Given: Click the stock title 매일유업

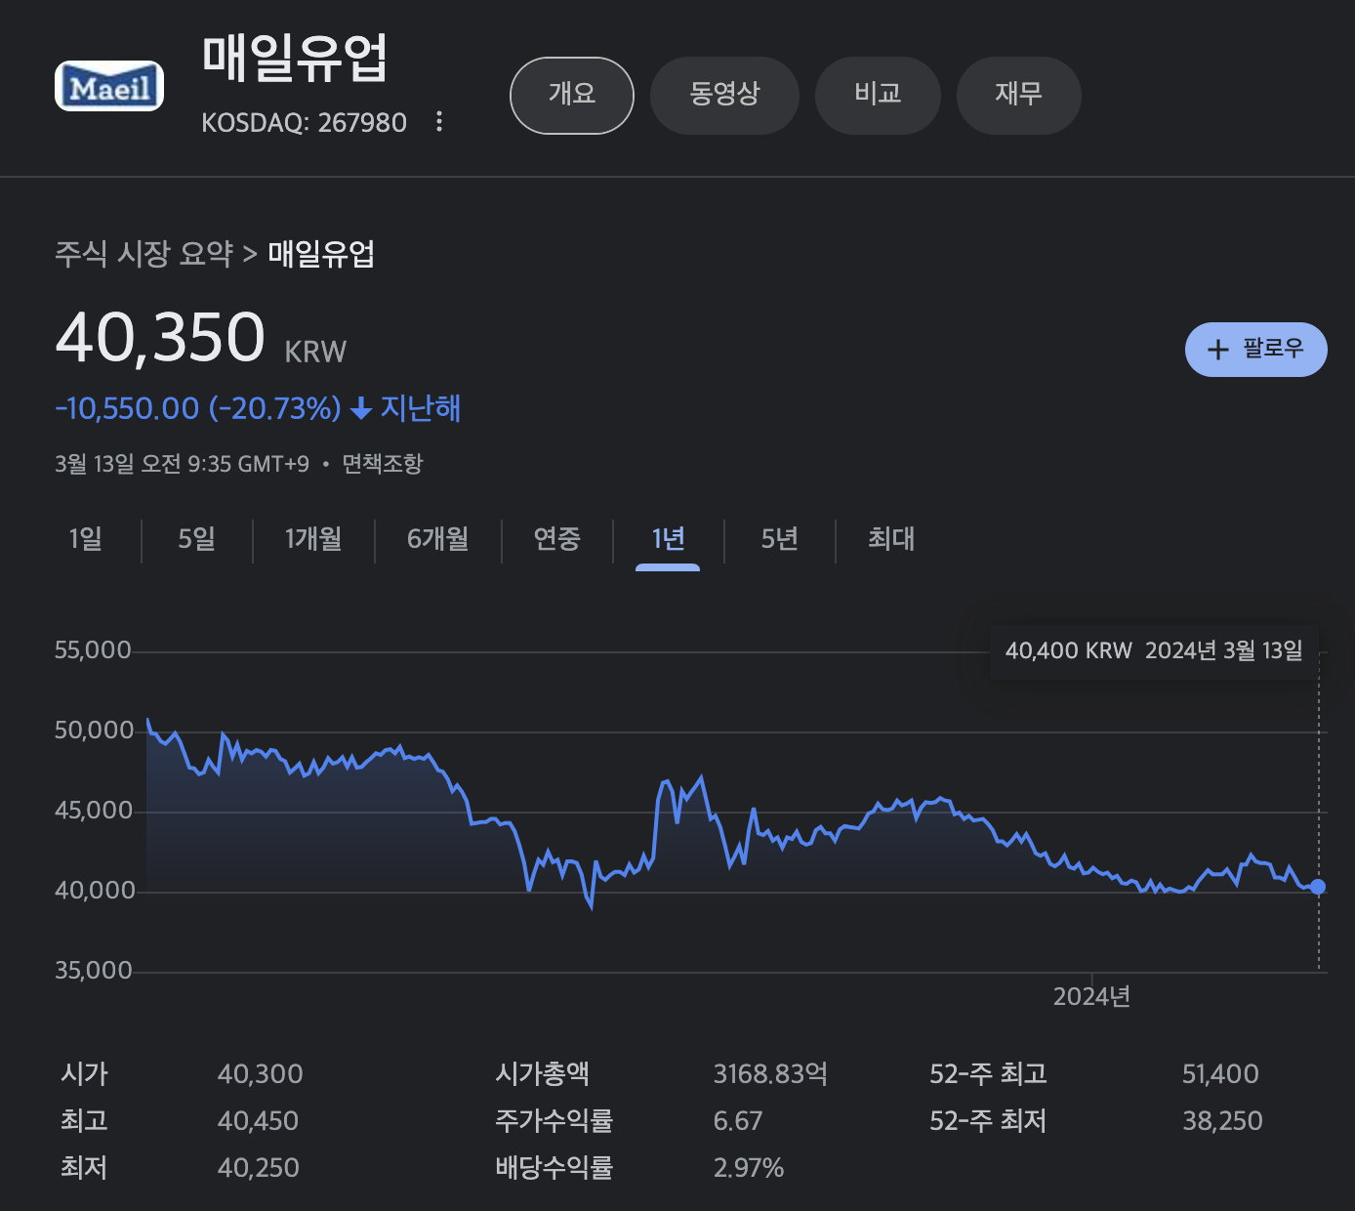Looking at the screenshot, I should pyautogui.click(x=295, y=58).
